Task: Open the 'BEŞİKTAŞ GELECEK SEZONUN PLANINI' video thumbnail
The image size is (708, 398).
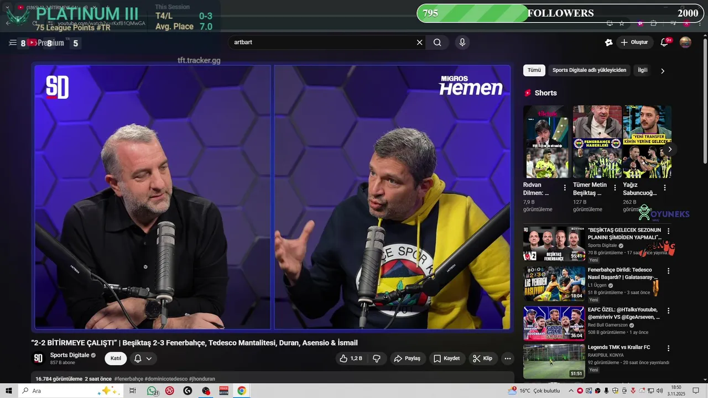Action: 554,244
